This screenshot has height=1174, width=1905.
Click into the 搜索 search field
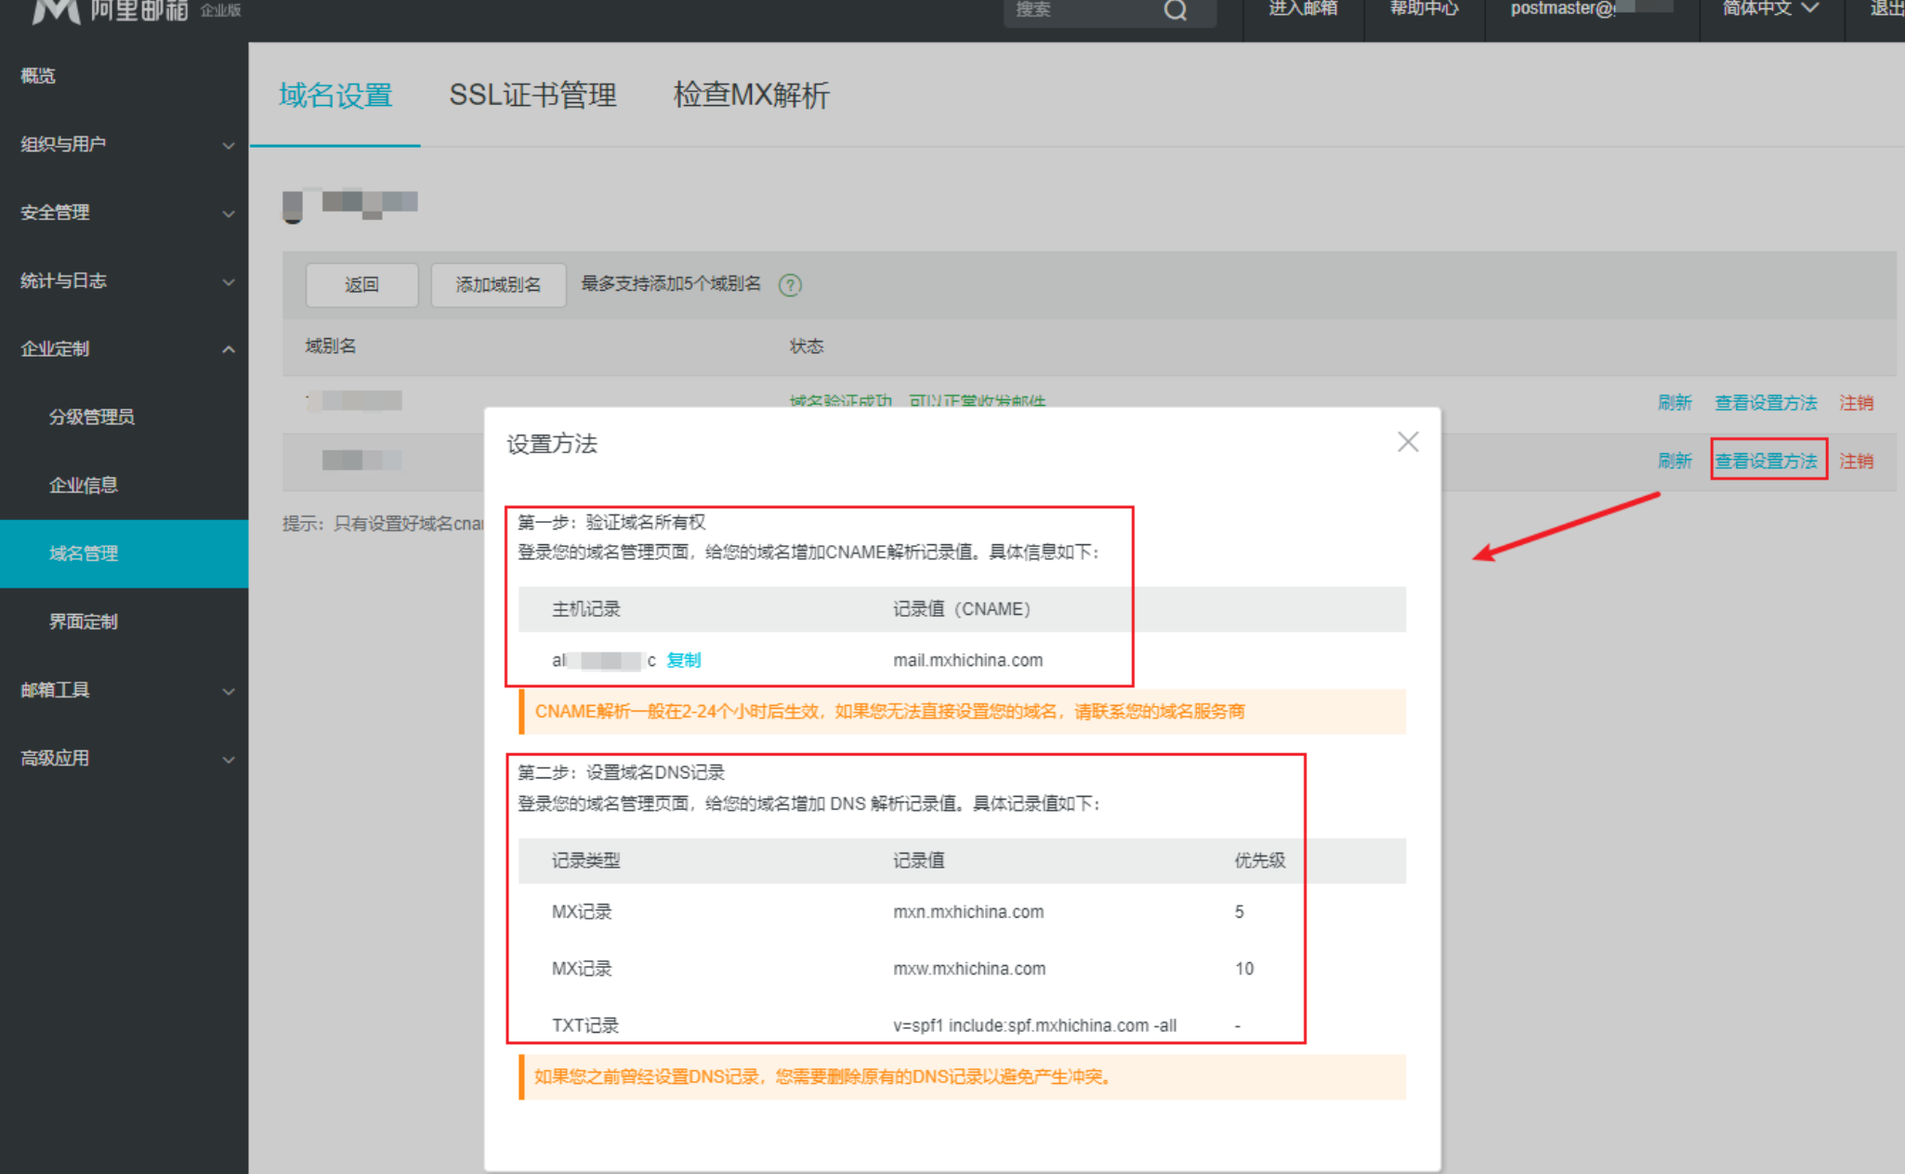[x=1078, y=10]
